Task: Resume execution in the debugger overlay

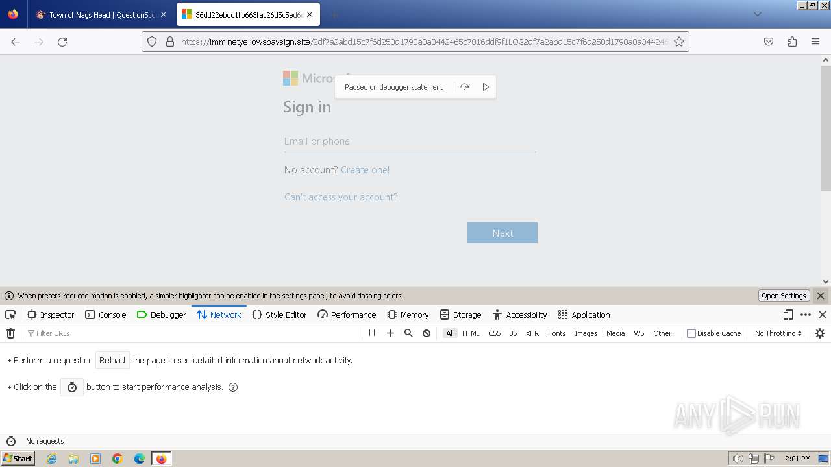Action: 486,87
